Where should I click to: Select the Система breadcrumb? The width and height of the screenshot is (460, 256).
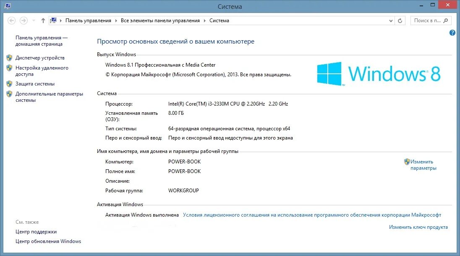click(x=219, y=21)
